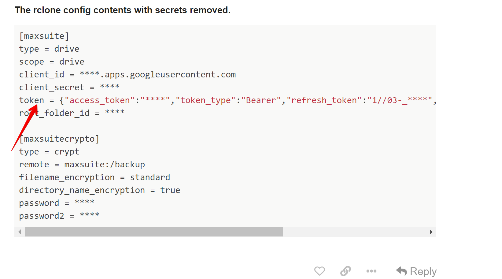The width and height of the screenshot is (502, 279).
Task: Click the "refresh_token" key text
Action: click(x=324, y=100)
